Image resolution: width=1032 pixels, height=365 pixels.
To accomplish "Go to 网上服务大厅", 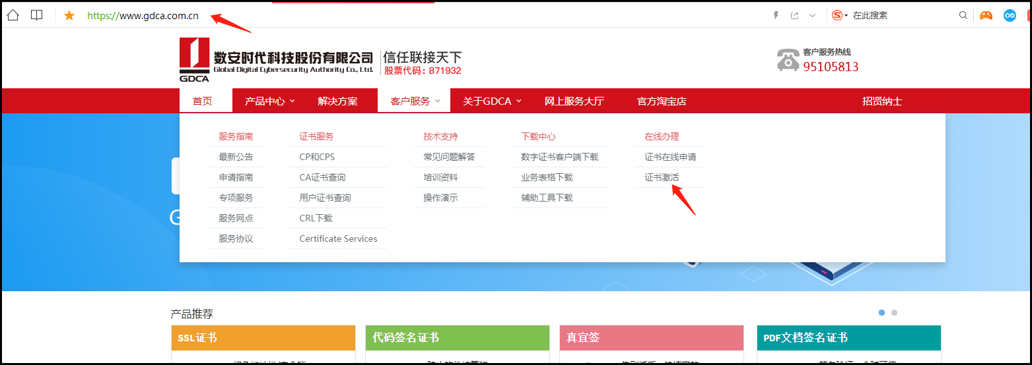I will (574, 101).
